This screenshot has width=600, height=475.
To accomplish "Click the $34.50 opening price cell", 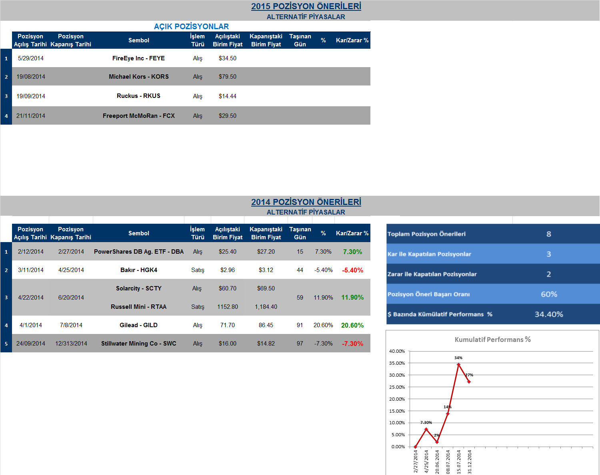I will (x=228, y=58).
